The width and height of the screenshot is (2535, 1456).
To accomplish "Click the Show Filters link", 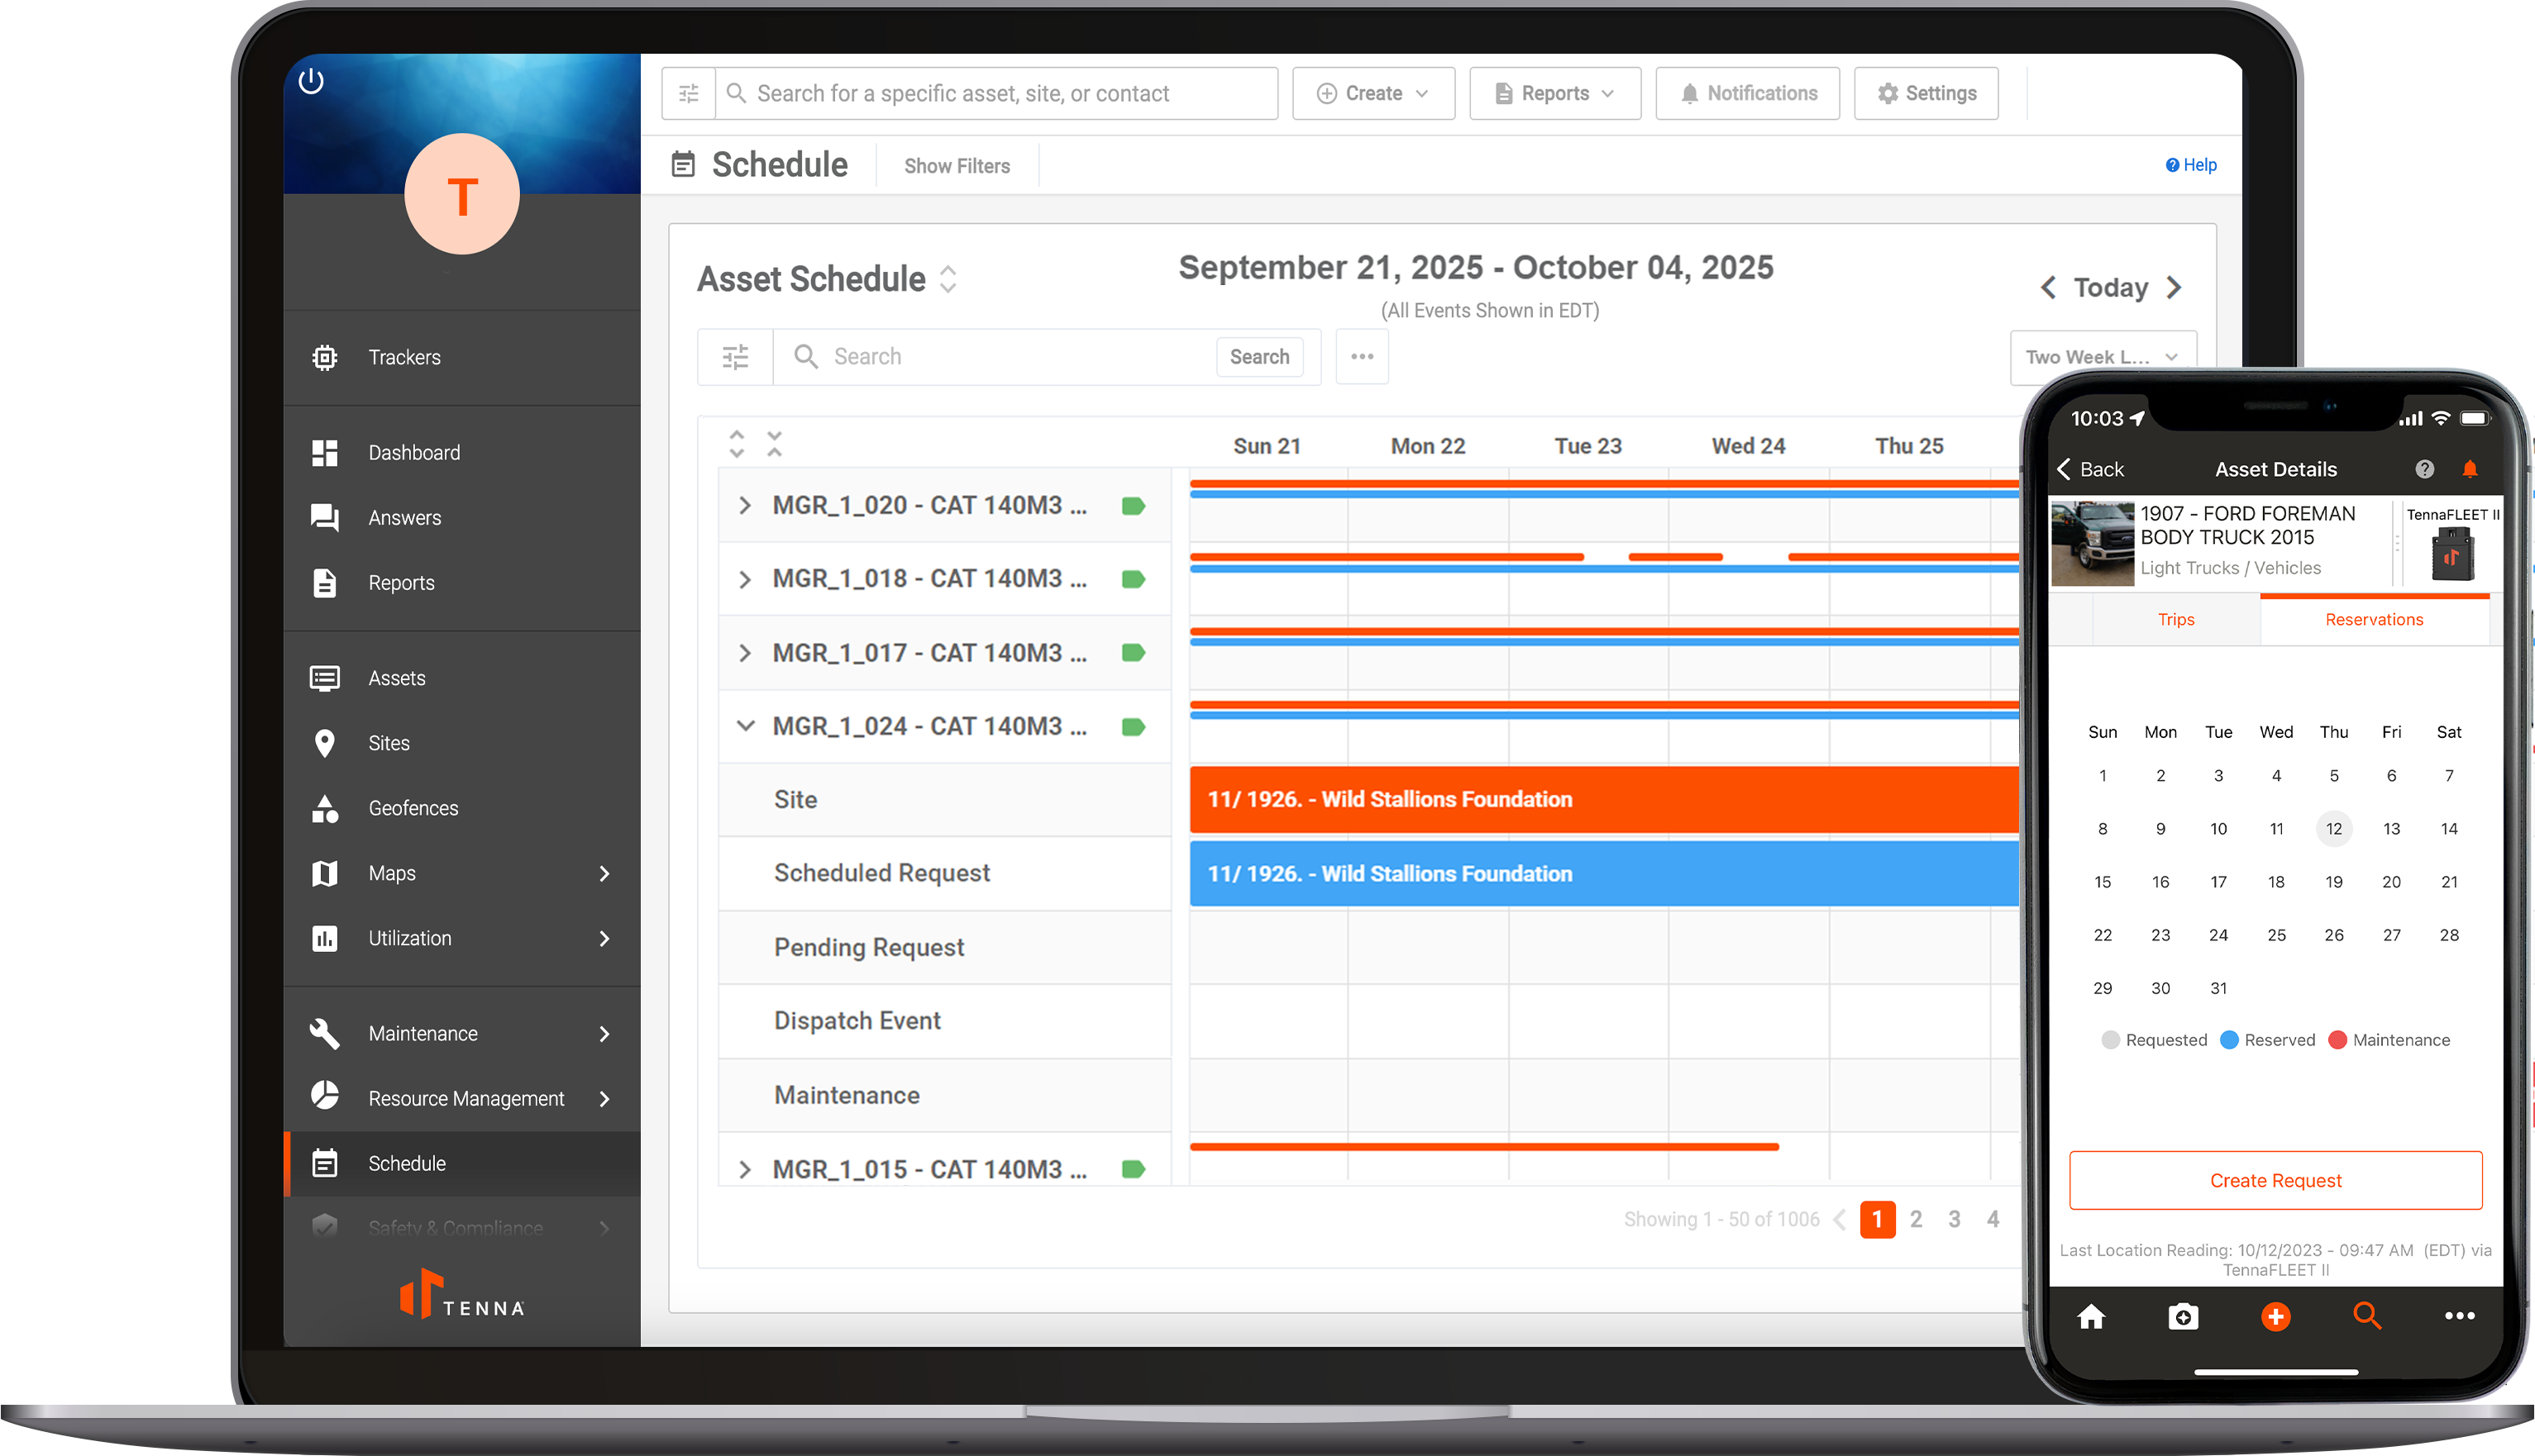I will [x=957, y=166].
